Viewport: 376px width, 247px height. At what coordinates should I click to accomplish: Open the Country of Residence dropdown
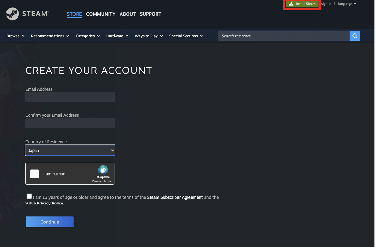pos(70,150)
